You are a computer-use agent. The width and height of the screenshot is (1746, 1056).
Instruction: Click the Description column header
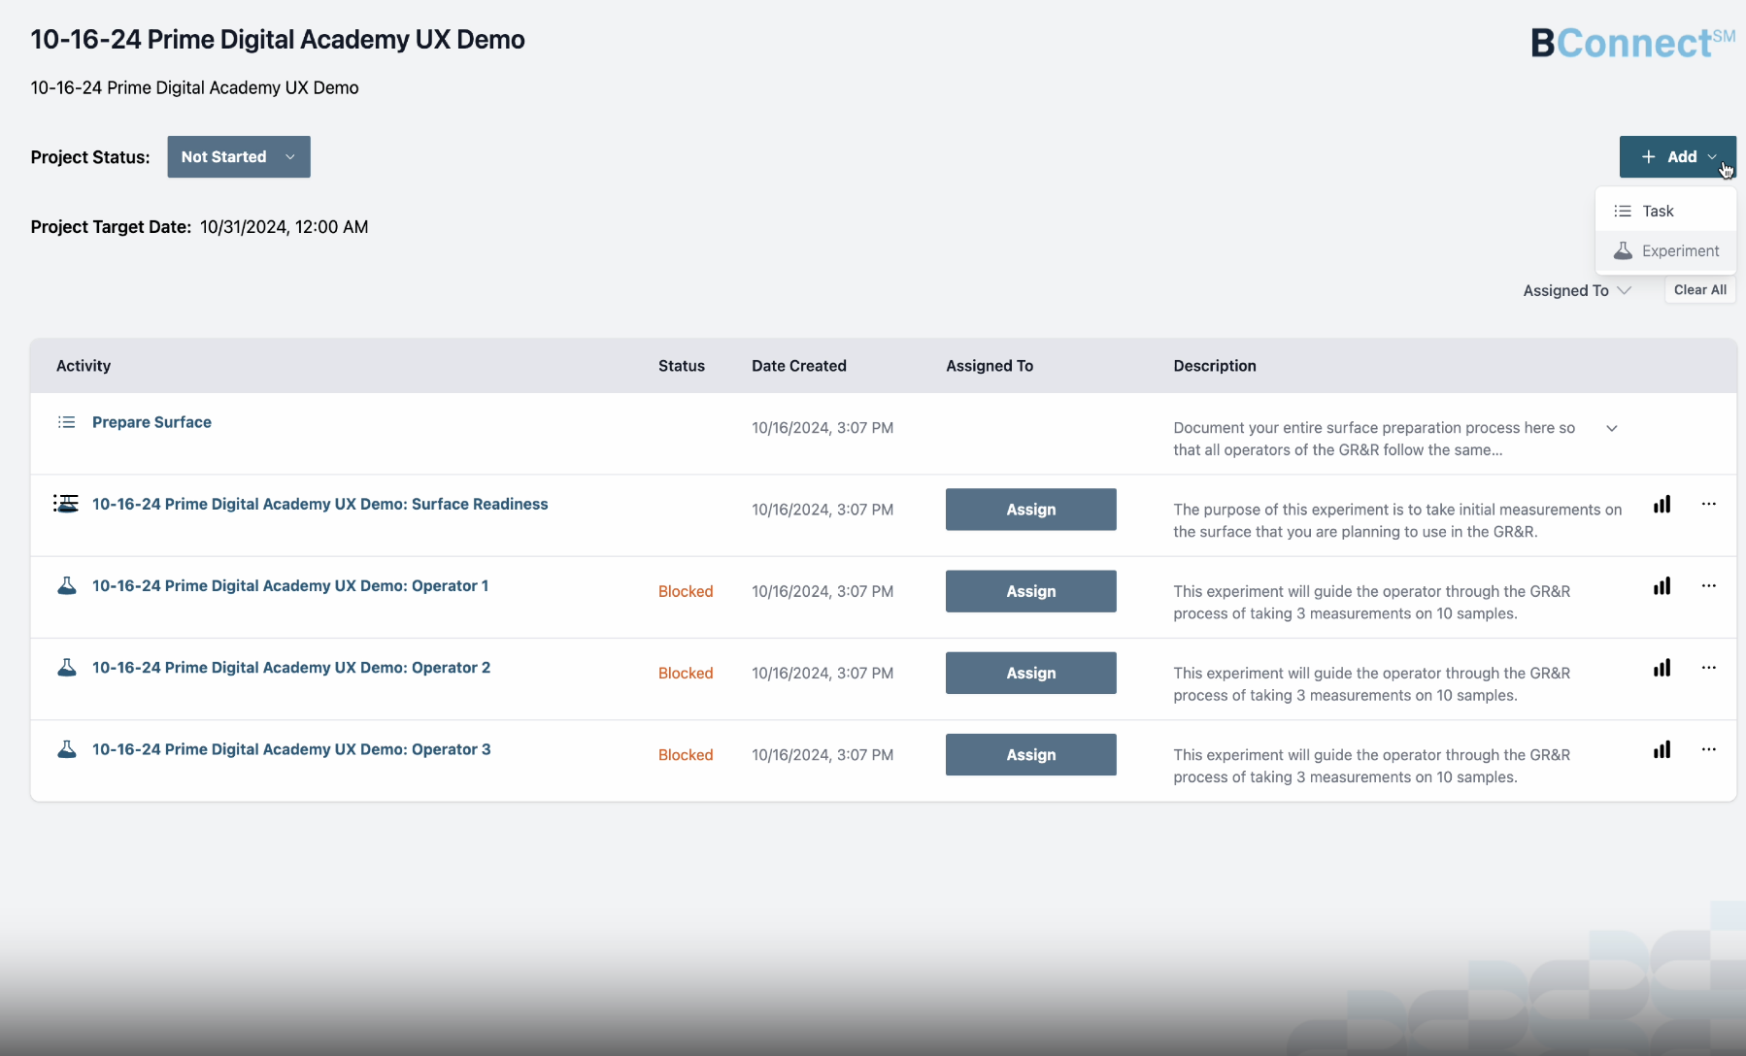[x=1215, y=366]
